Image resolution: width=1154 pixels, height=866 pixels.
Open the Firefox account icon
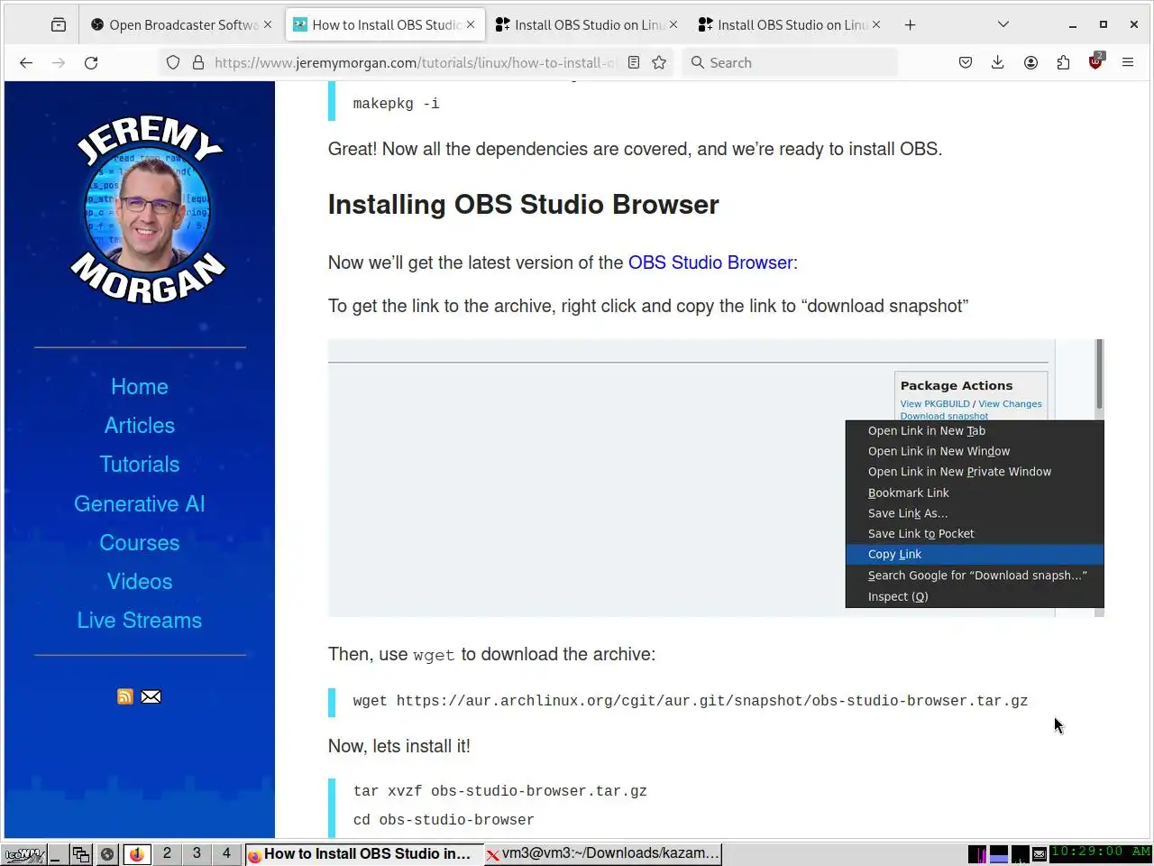pyautogui.click(x=1030, y=62)
